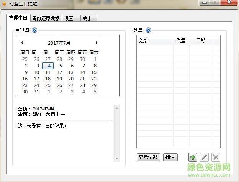Select date 6 in the calendar

(x=72, y=66)
